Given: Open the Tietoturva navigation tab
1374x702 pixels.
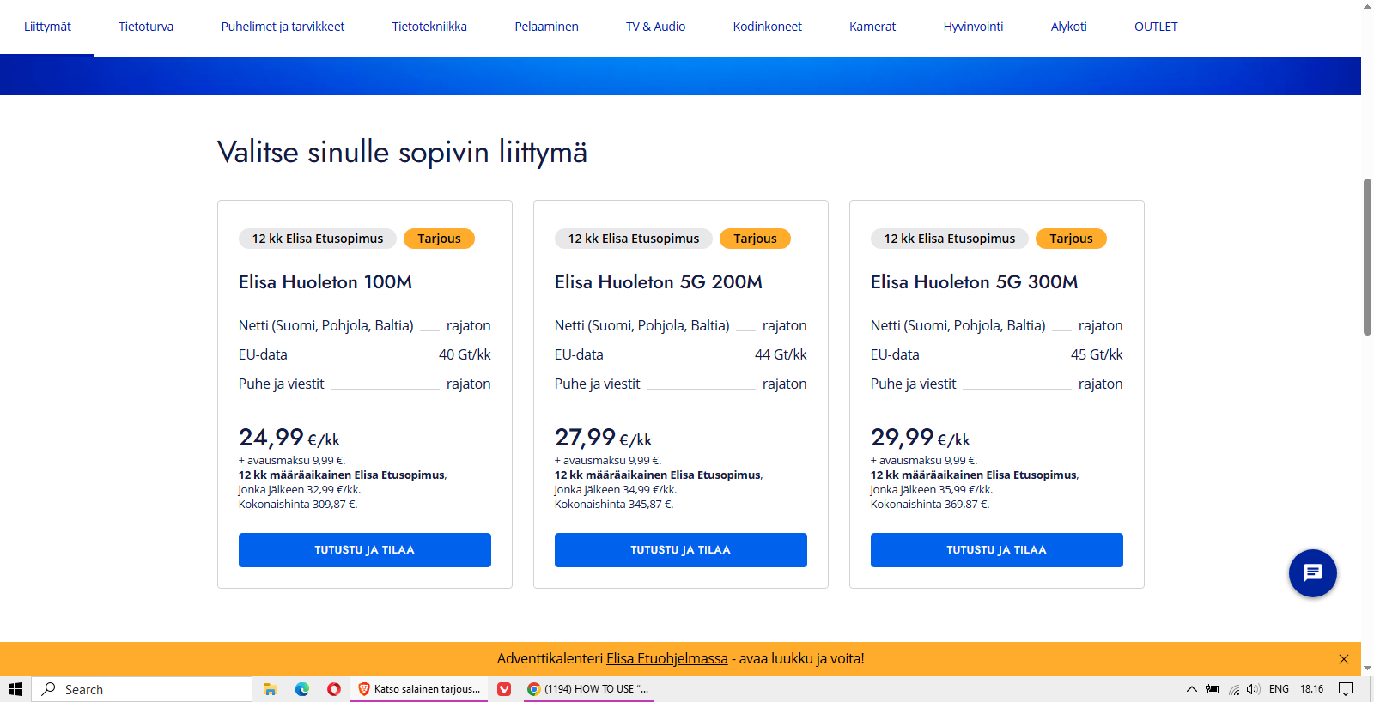Looking at the screenshot, I should coord(146,27).
